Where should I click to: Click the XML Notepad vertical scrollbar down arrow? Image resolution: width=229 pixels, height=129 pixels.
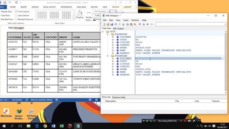pos(226,93)
